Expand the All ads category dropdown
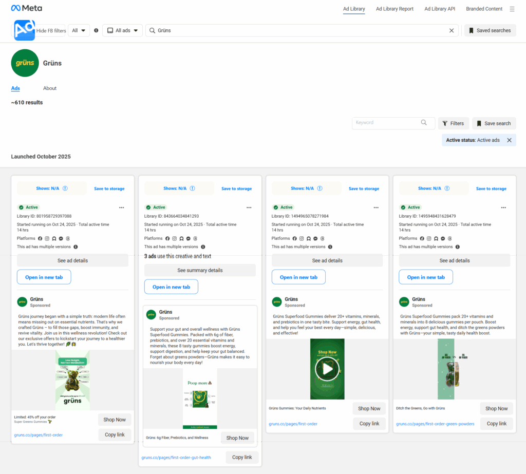Viewport: 526px width, 474px height. click(x=122, y=30)
